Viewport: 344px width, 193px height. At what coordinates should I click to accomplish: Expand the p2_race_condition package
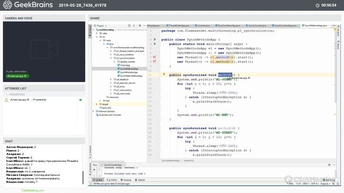pos(111,55)
